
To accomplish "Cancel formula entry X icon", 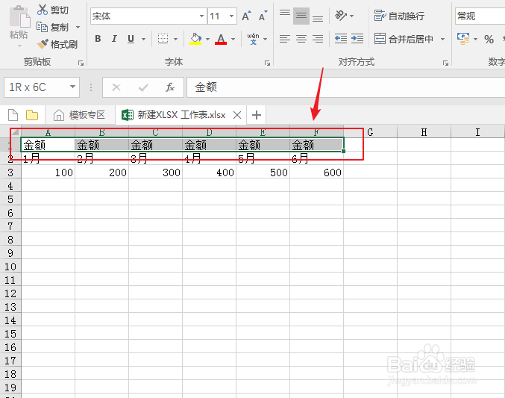I will pos(116,87).
